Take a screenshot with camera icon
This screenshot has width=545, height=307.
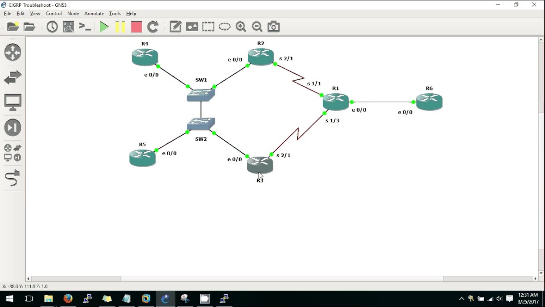273,27
